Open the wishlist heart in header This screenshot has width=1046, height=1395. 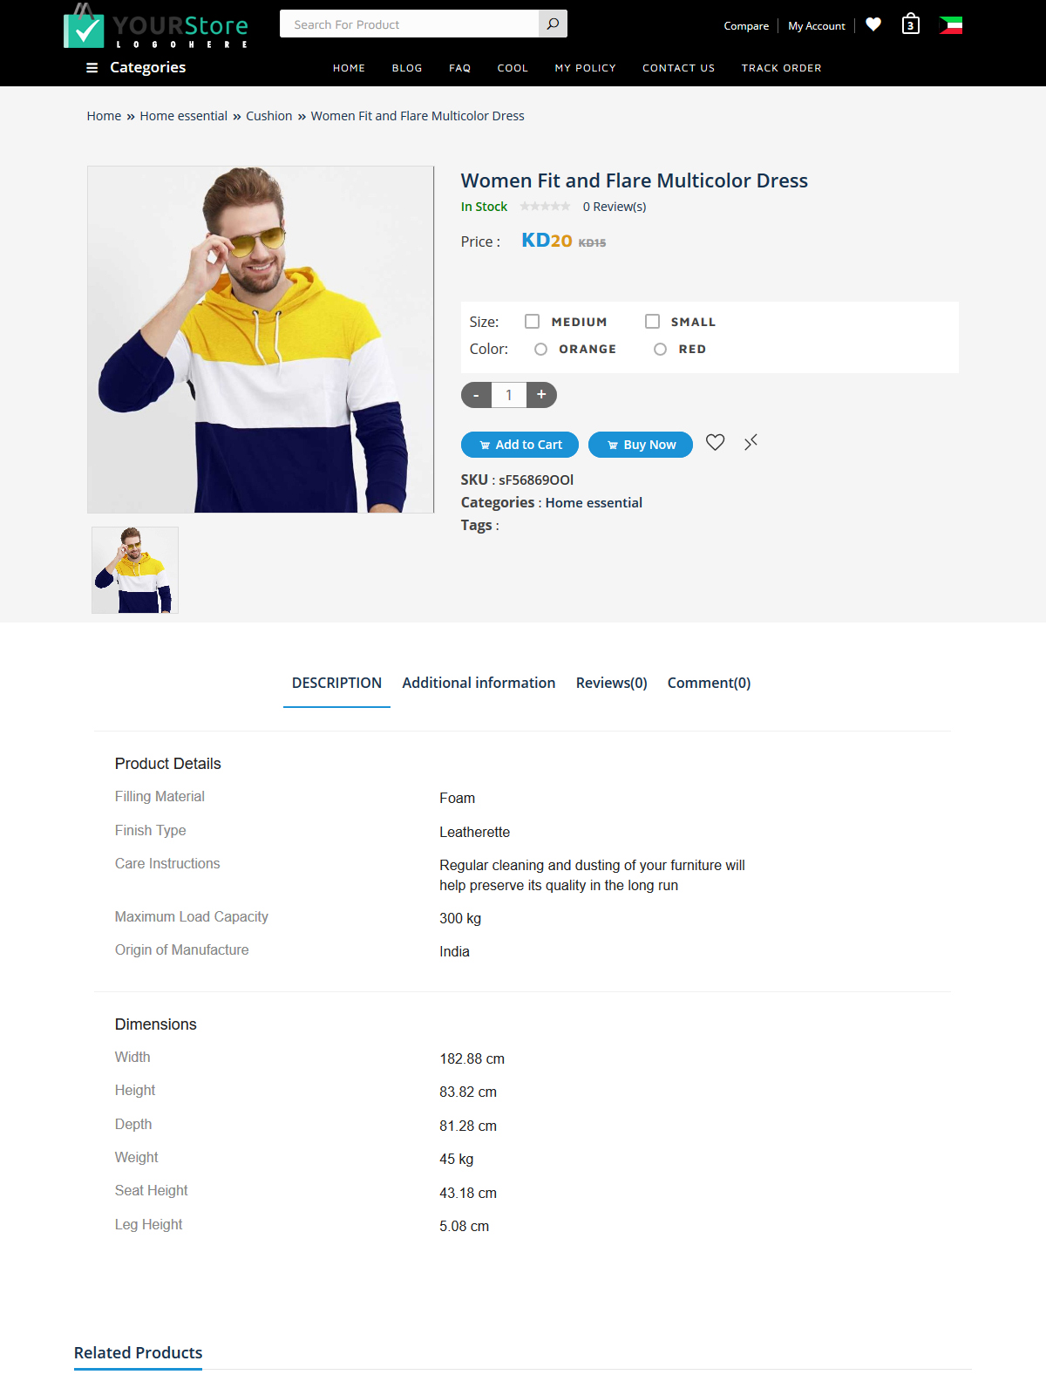point(873,24)
